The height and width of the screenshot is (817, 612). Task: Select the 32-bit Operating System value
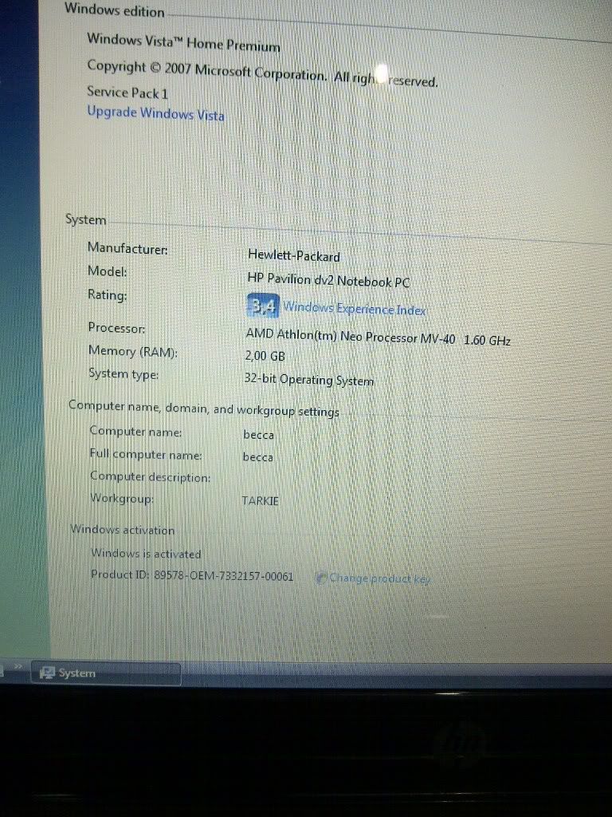click(x=309, y=380)
